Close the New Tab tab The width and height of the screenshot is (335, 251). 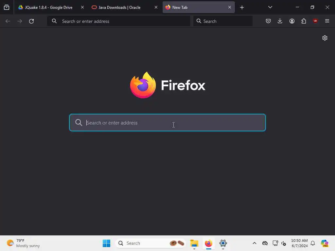(229, 7)
